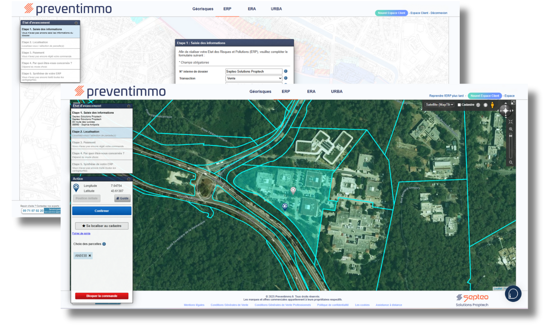The height and width of the screenshot is (327, 556).
Task: Click the Espace Client link in the back window
Action: (x=419, y=13)
